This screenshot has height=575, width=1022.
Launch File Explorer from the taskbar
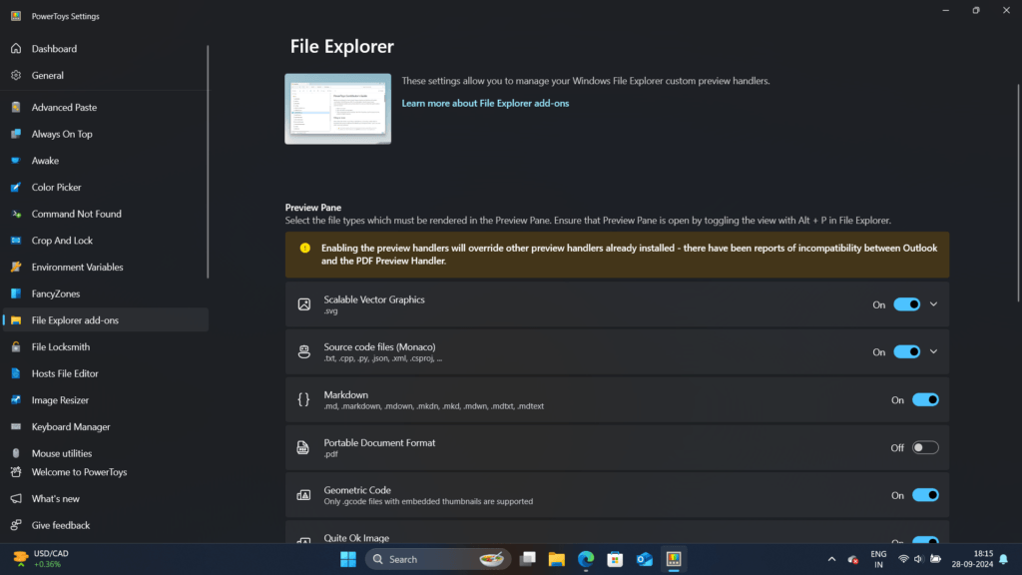point(557,559)
